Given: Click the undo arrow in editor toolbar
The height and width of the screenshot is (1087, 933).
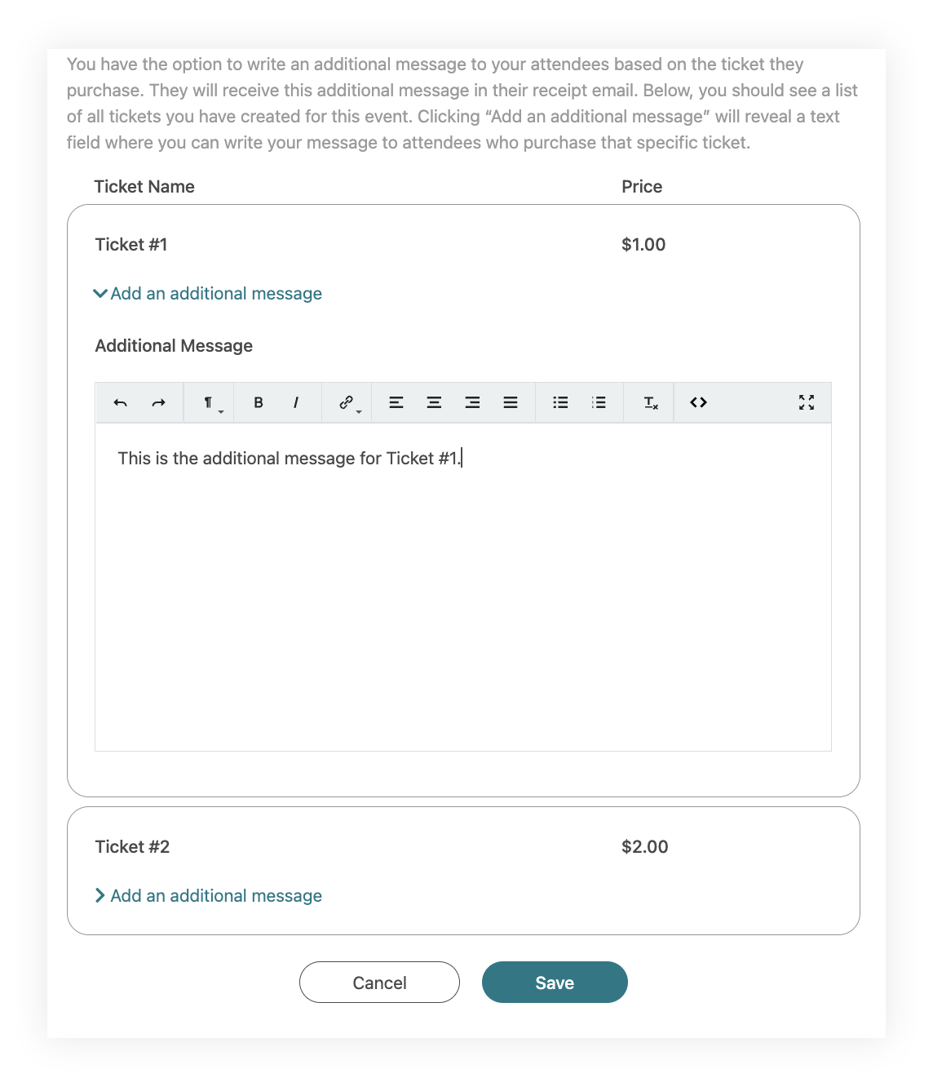Looking at the screenshot, I should pyautogui.click(x=121, y=402).
